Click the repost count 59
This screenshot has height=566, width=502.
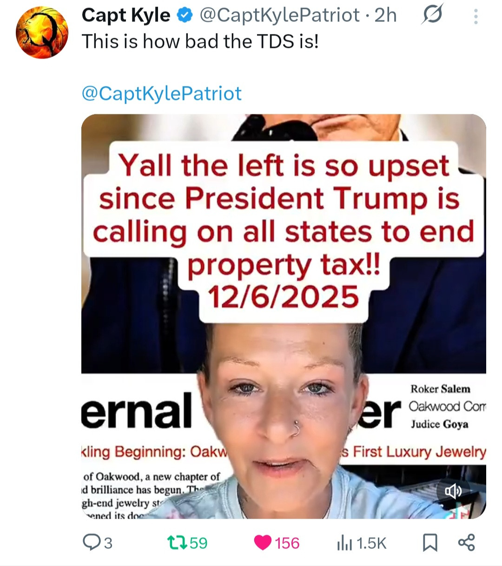pyautogui.click(x=198, y=543)
